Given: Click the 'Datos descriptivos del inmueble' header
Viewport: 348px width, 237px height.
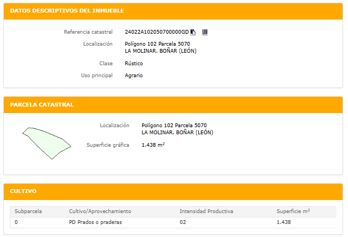Looking at the screenshot, I should coord(67,11).
